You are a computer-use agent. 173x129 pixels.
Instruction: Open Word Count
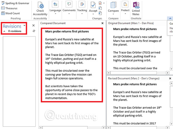pyautogui.click(x=10, y=13)
